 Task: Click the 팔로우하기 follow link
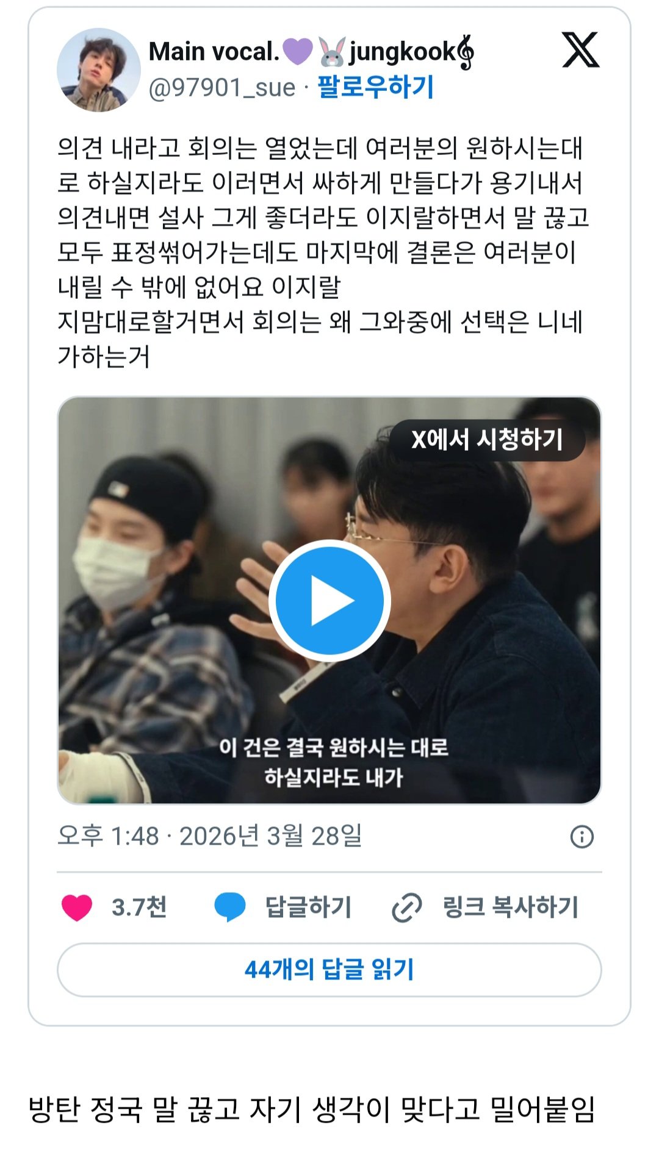tap(375, 87)
